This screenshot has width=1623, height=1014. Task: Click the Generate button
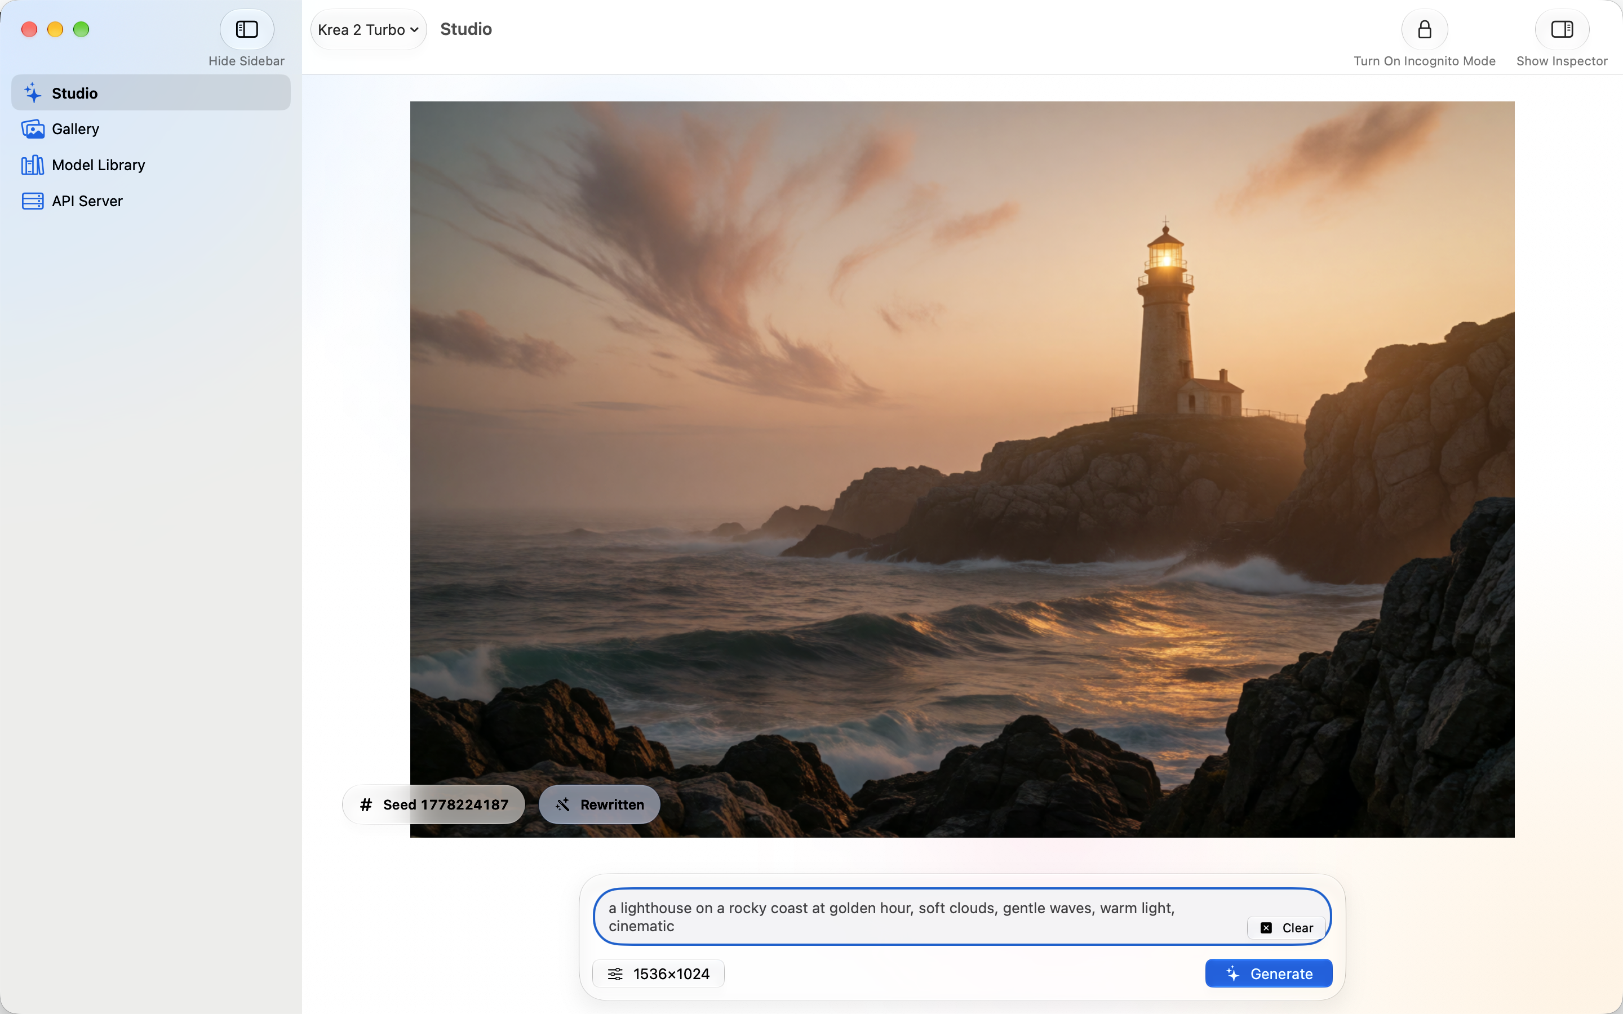click(1269, 974)
